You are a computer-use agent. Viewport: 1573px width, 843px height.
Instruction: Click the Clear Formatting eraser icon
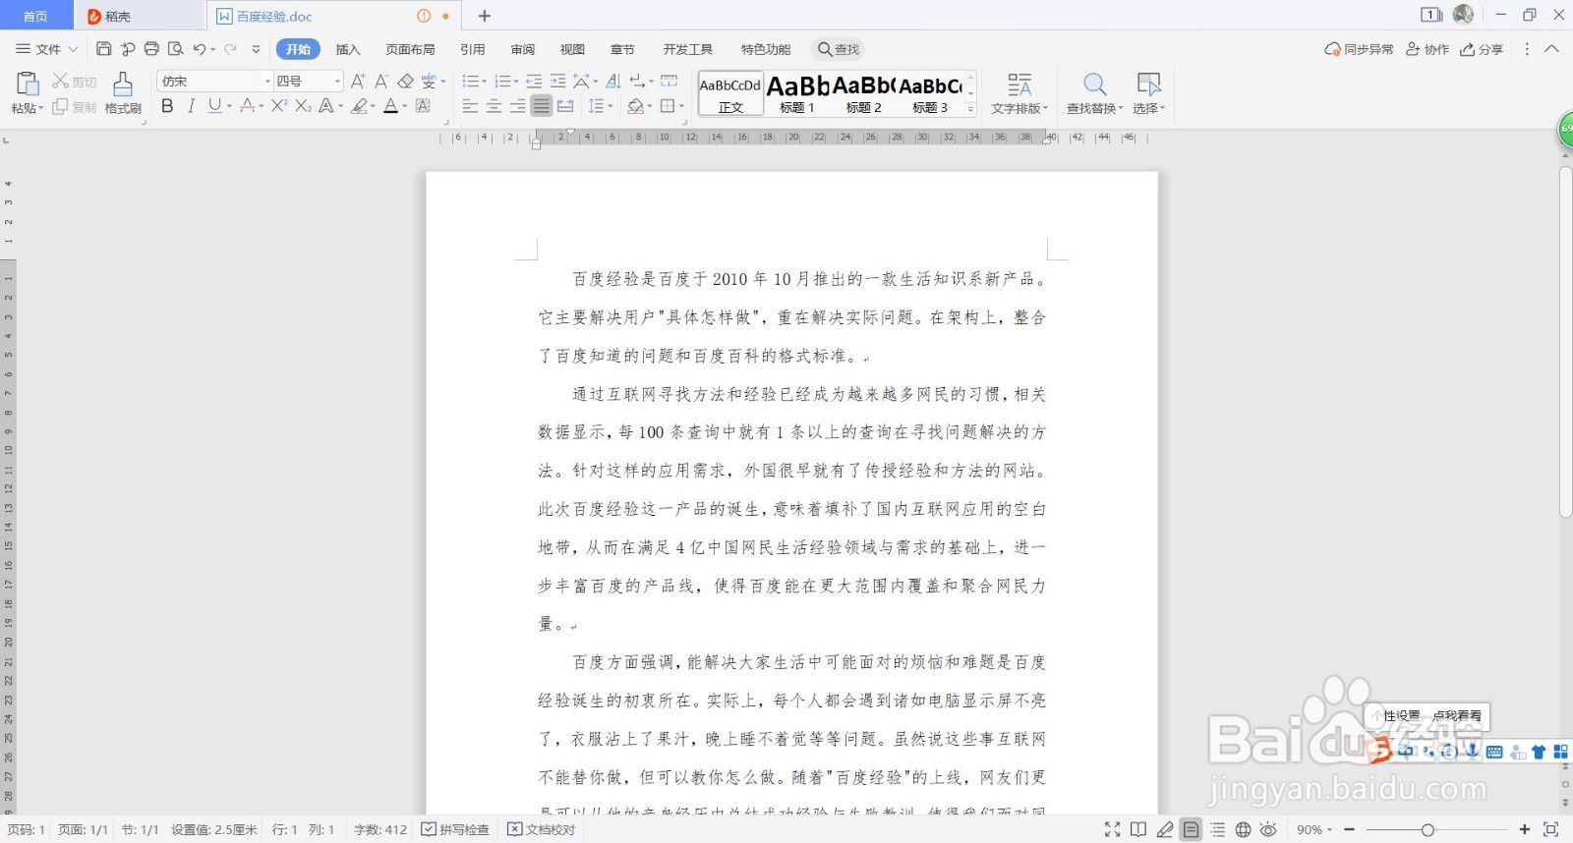(x=405, y=82)
